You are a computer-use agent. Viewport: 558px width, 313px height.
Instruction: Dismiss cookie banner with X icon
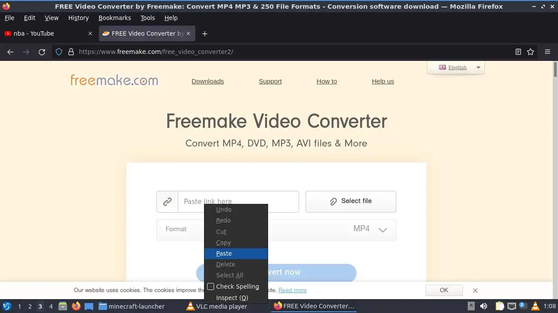tap(475, 290)
